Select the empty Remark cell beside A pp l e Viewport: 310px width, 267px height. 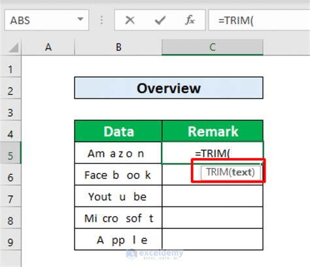[x=213, y=239]
